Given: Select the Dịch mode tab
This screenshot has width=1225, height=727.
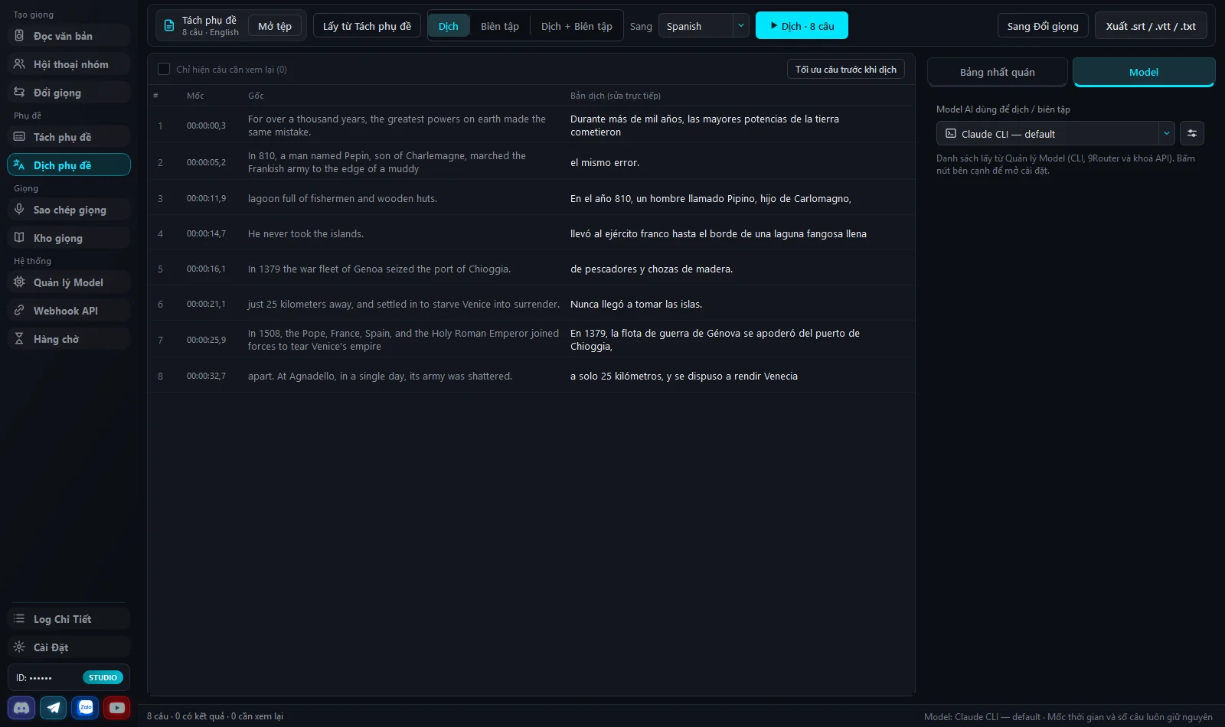Looking at the screenshot, I should click(449, 25).
